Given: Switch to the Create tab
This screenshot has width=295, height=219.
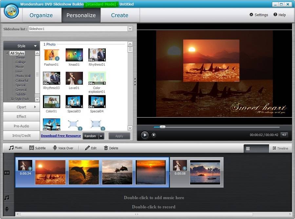Looking at the screenshot, I should (120, 15).
